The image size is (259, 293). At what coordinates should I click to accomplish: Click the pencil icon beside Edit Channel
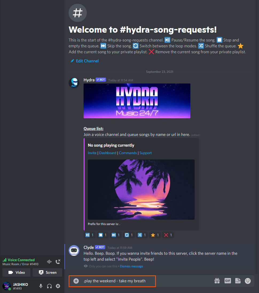pyautogui.click(x=72, y=61)
